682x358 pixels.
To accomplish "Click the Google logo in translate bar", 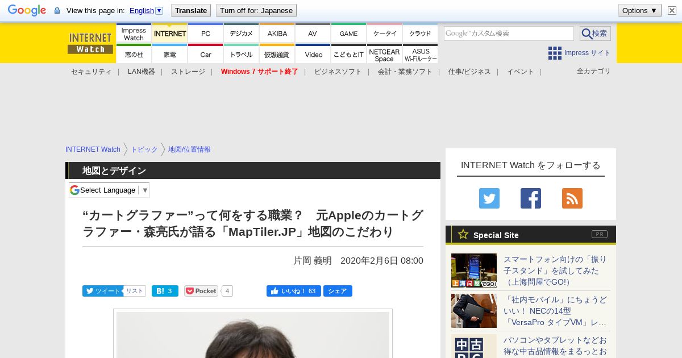I will [x=27, y=10].
